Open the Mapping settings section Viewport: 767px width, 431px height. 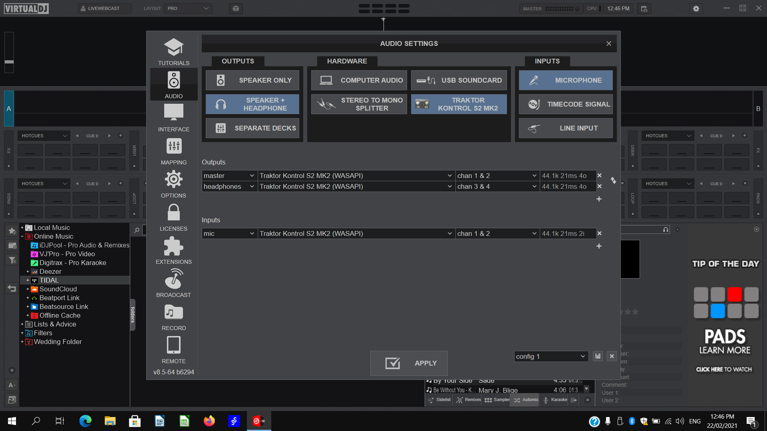click(173, 151)
